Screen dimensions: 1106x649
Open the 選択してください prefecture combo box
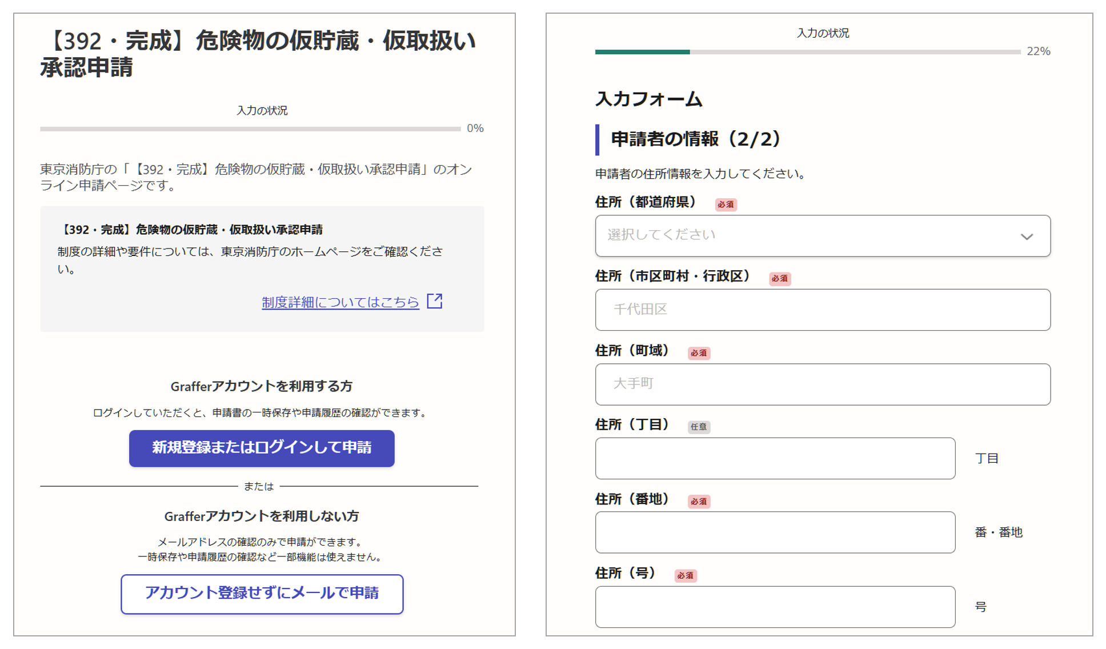point(800,236)
